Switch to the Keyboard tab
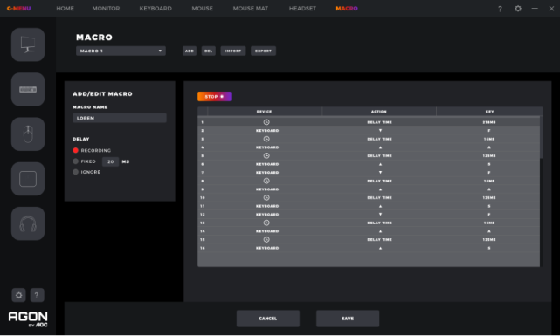 click(x=156, y=8)
